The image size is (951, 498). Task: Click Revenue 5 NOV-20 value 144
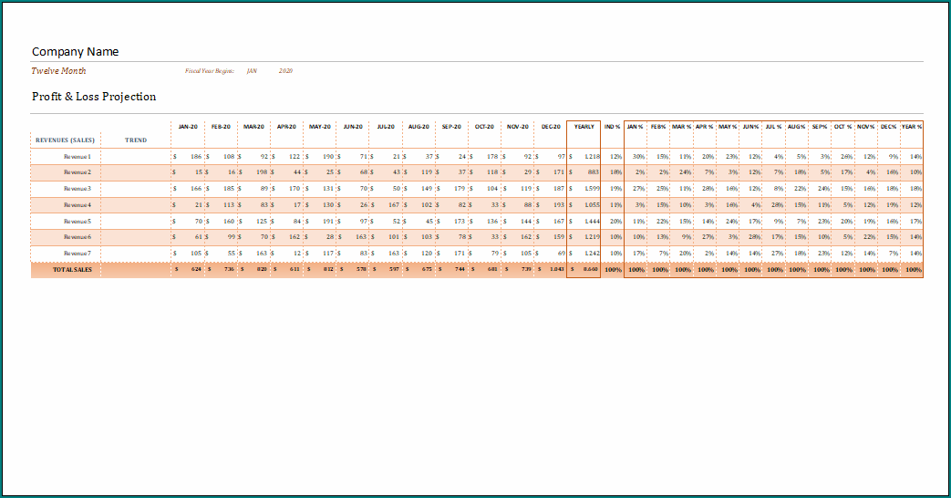click(526, 222)
